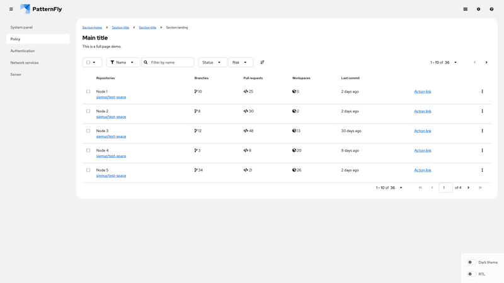This screenshot has width=504, height=283.
Task: Open System panel in sidebar
Action: pyautogui.click(x=38, y=27)
